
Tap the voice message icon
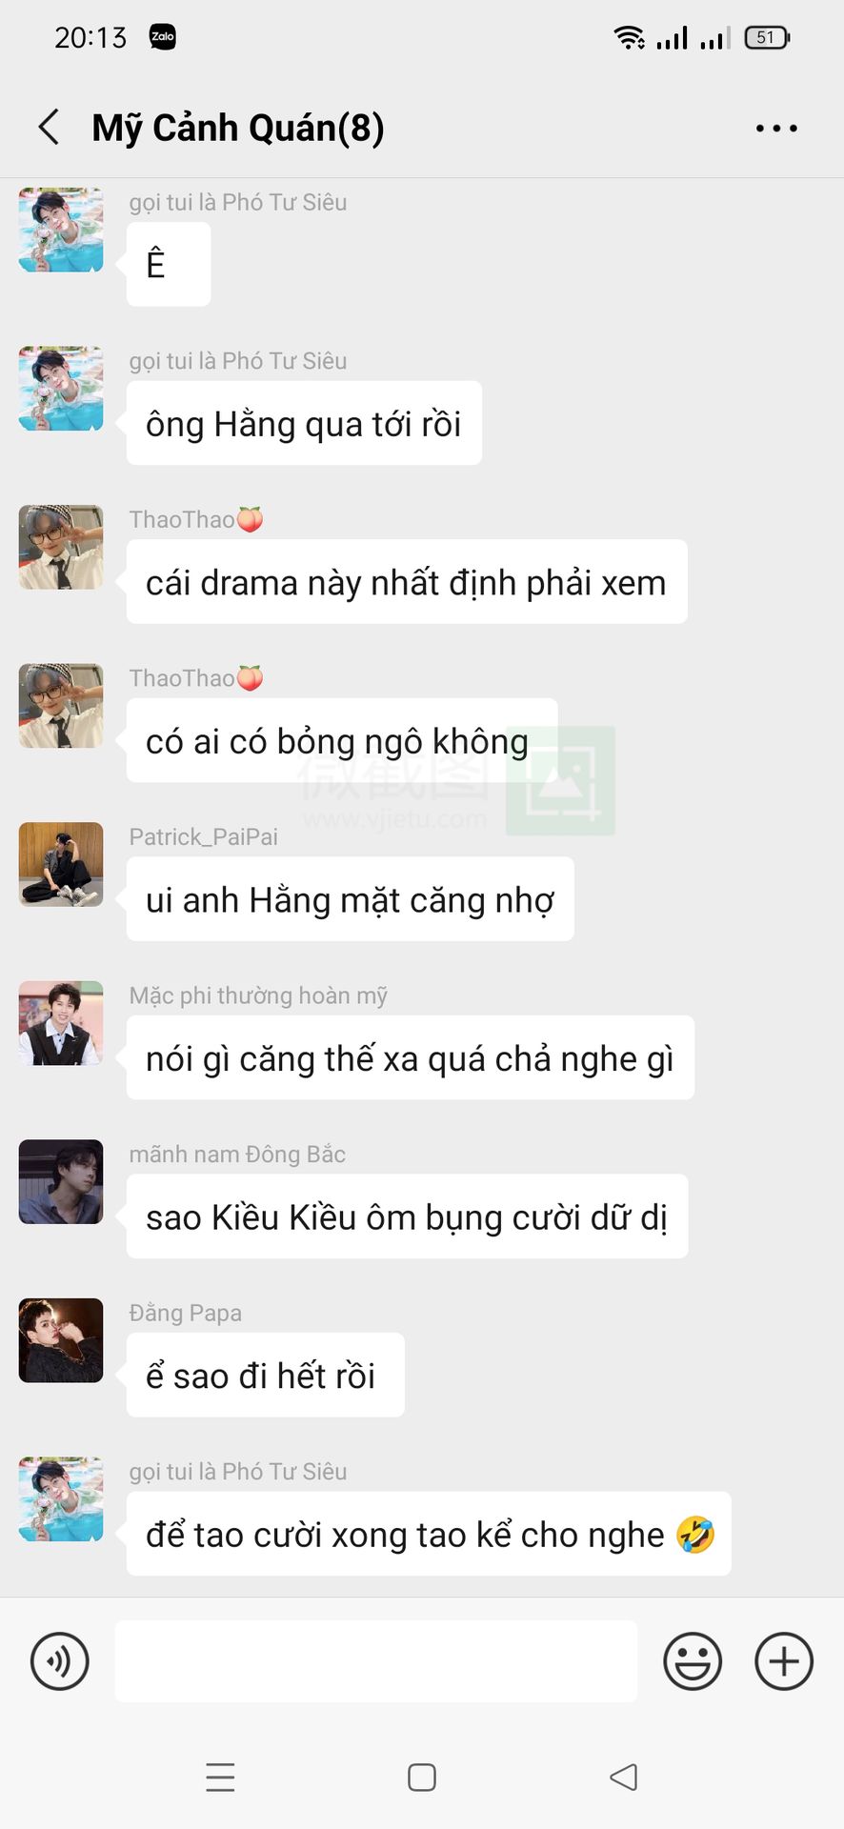60,1661
